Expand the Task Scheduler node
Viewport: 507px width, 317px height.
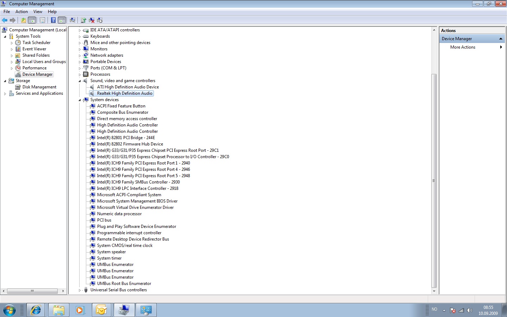[12, 43]
